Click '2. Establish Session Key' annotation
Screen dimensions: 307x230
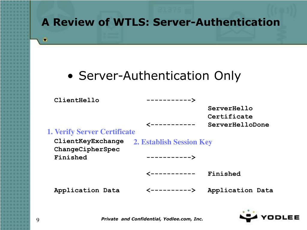coord(173,142)
